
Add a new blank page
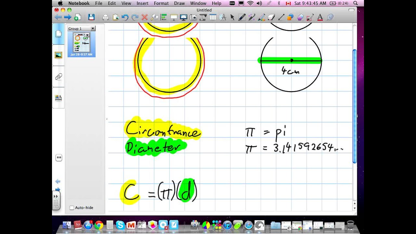click(78, 17)
